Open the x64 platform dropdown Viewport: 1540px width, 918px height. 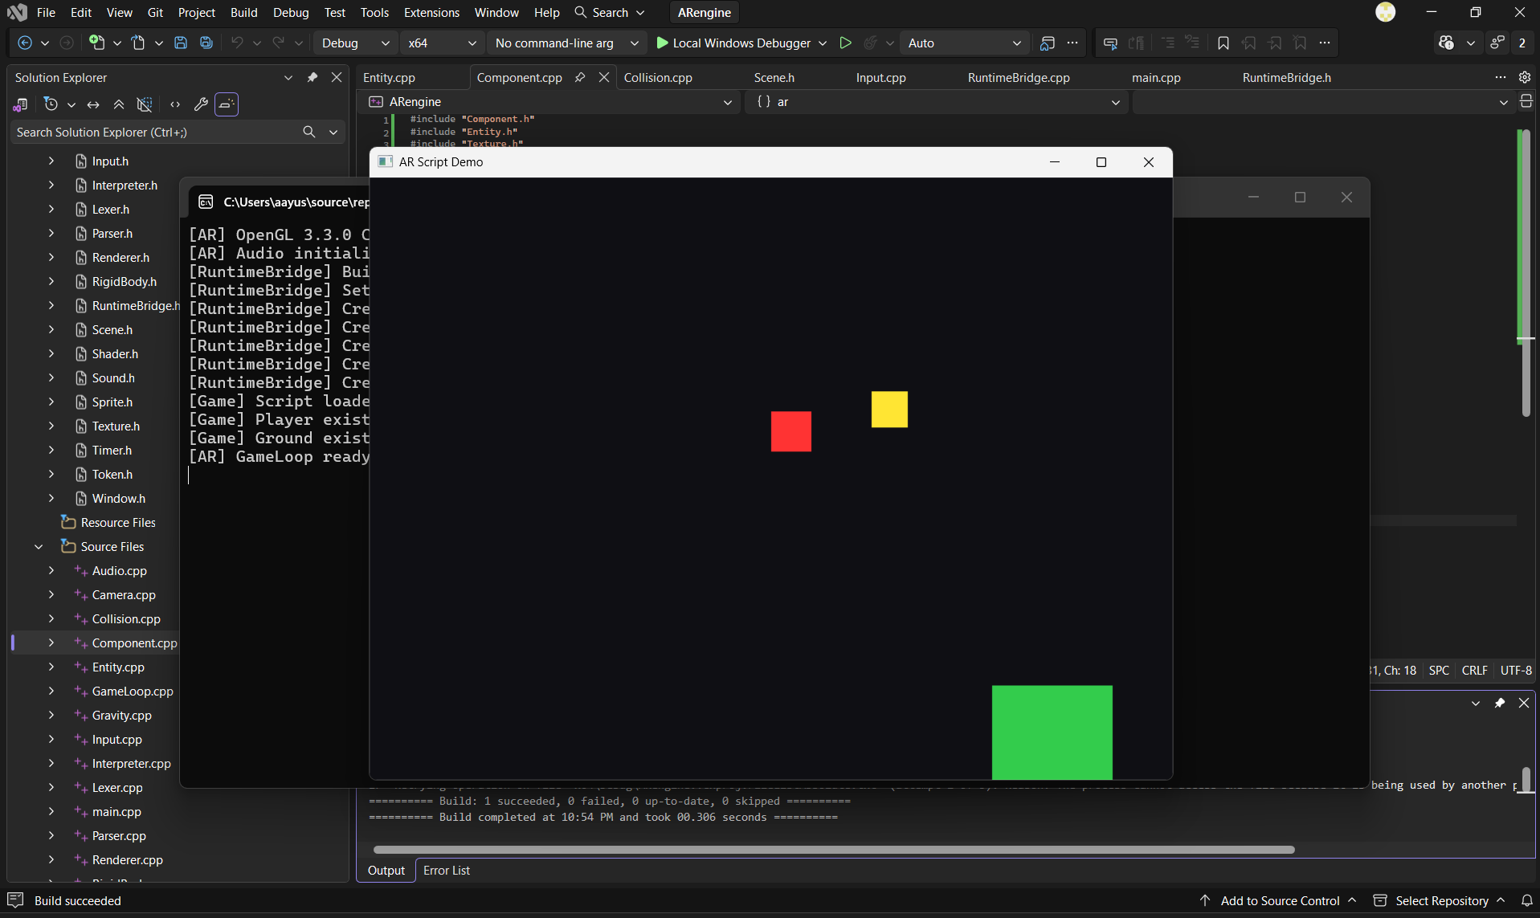(441, 43)
